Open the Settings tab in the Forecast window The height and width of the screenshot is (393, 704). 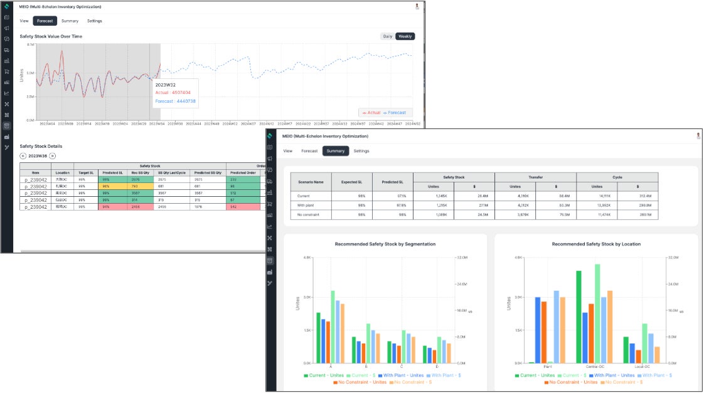click(94, 21)
